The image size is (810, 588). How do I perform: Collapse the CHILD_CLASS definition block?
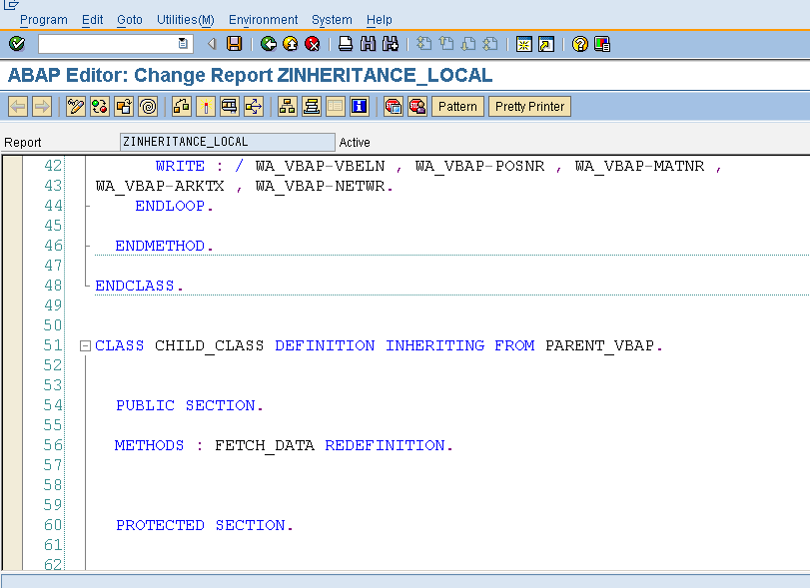85,344
